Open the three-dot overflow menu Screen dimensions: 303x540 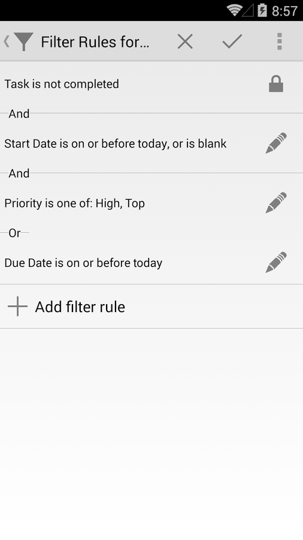point(279,41)
